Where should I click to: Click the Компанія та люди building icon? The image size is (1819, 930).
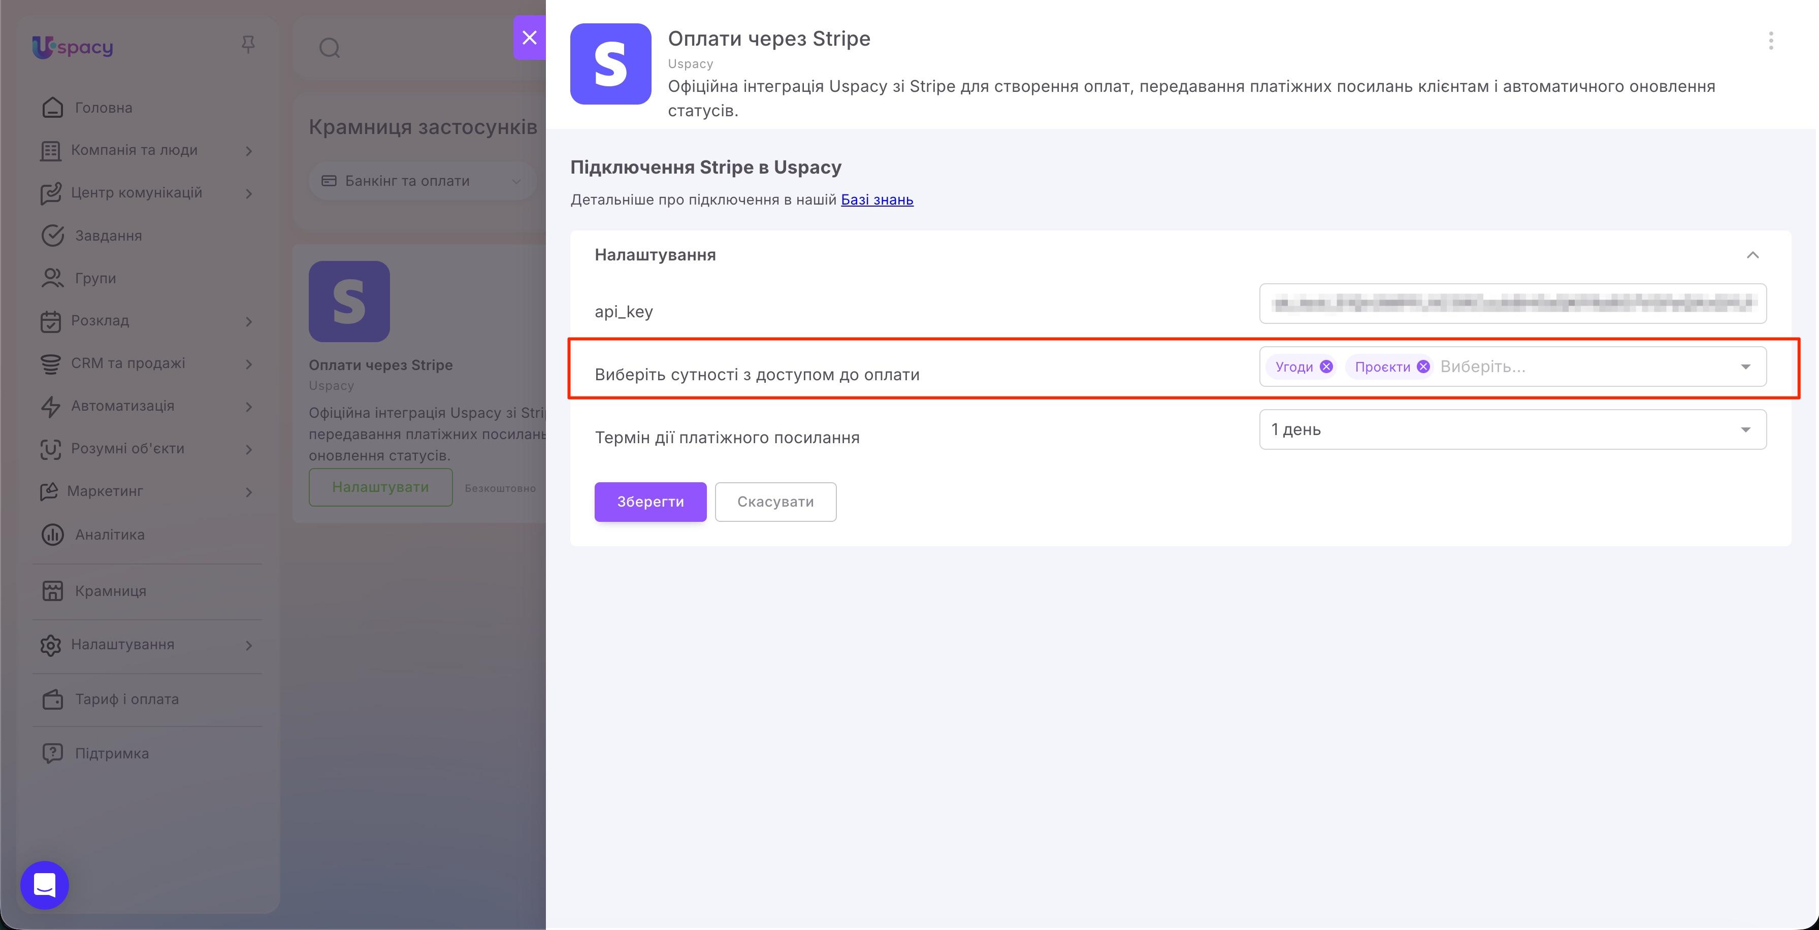point(50,150)
